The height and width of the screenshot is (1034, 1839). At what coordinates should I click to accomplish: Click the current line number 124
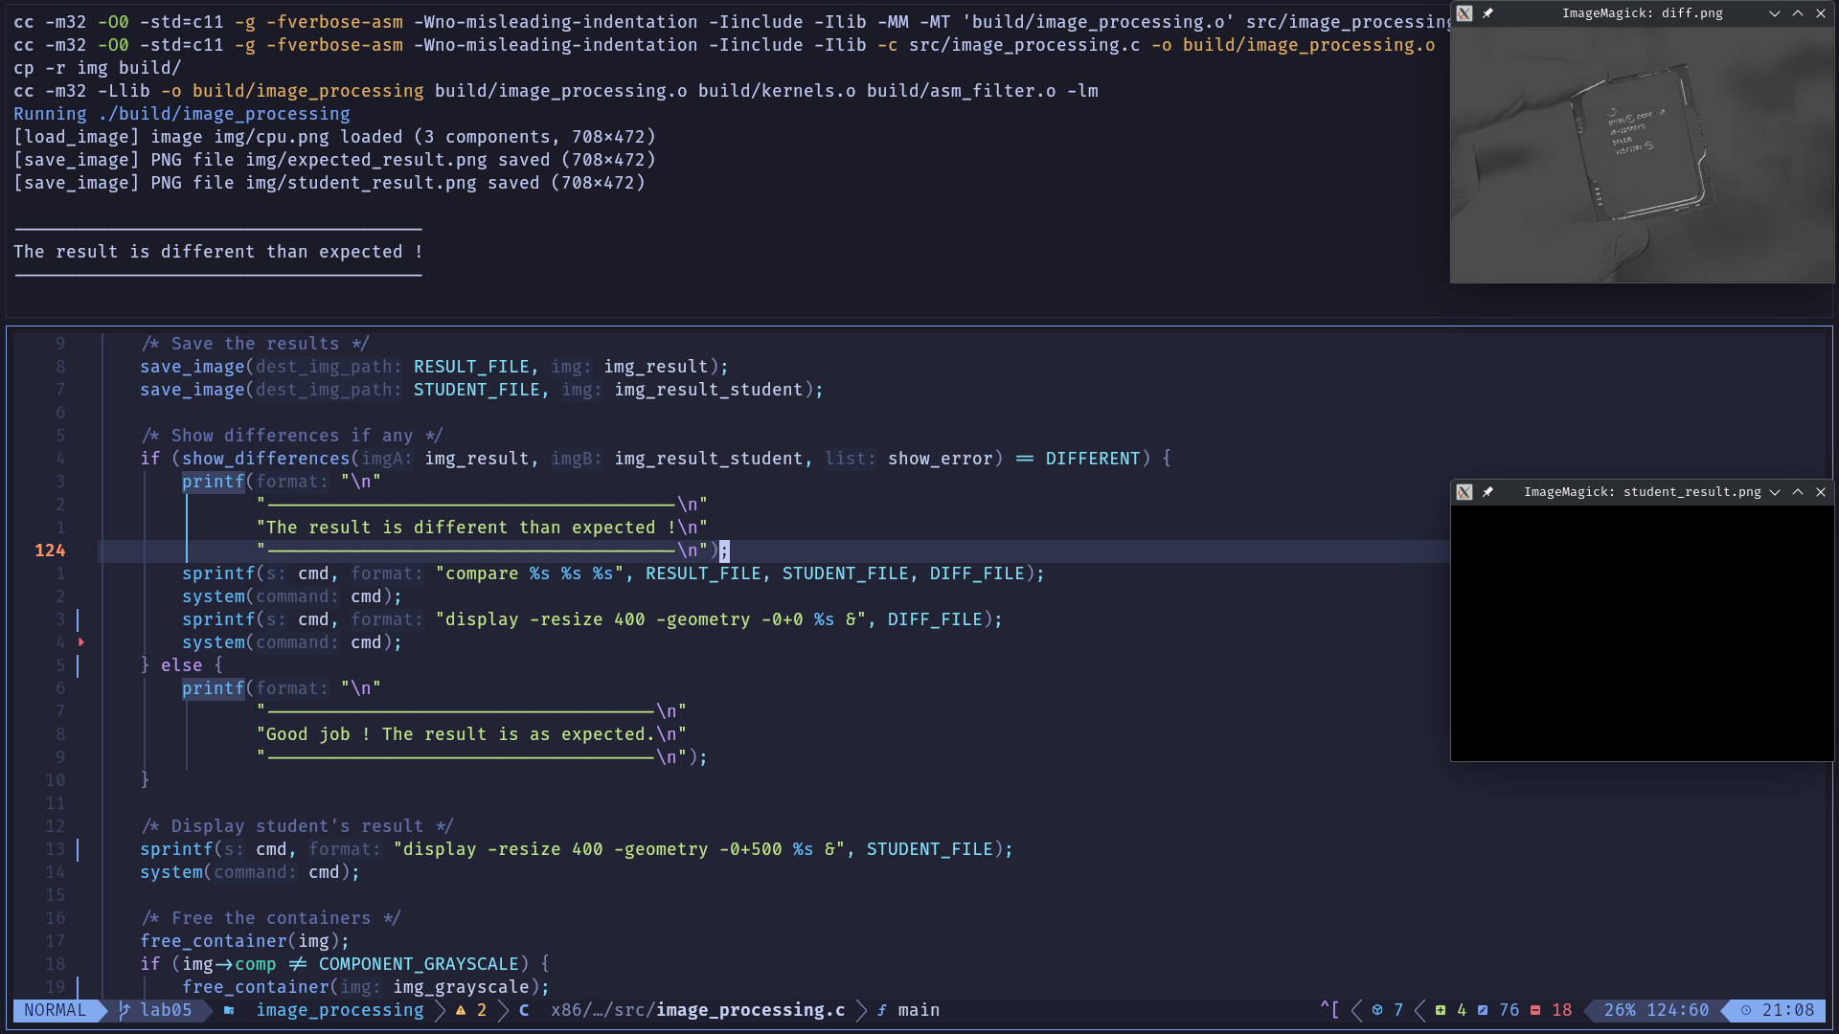(x=50, y=551)
